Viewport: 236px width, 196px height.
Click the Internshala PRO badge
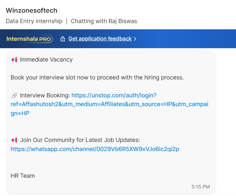(30, 39)
